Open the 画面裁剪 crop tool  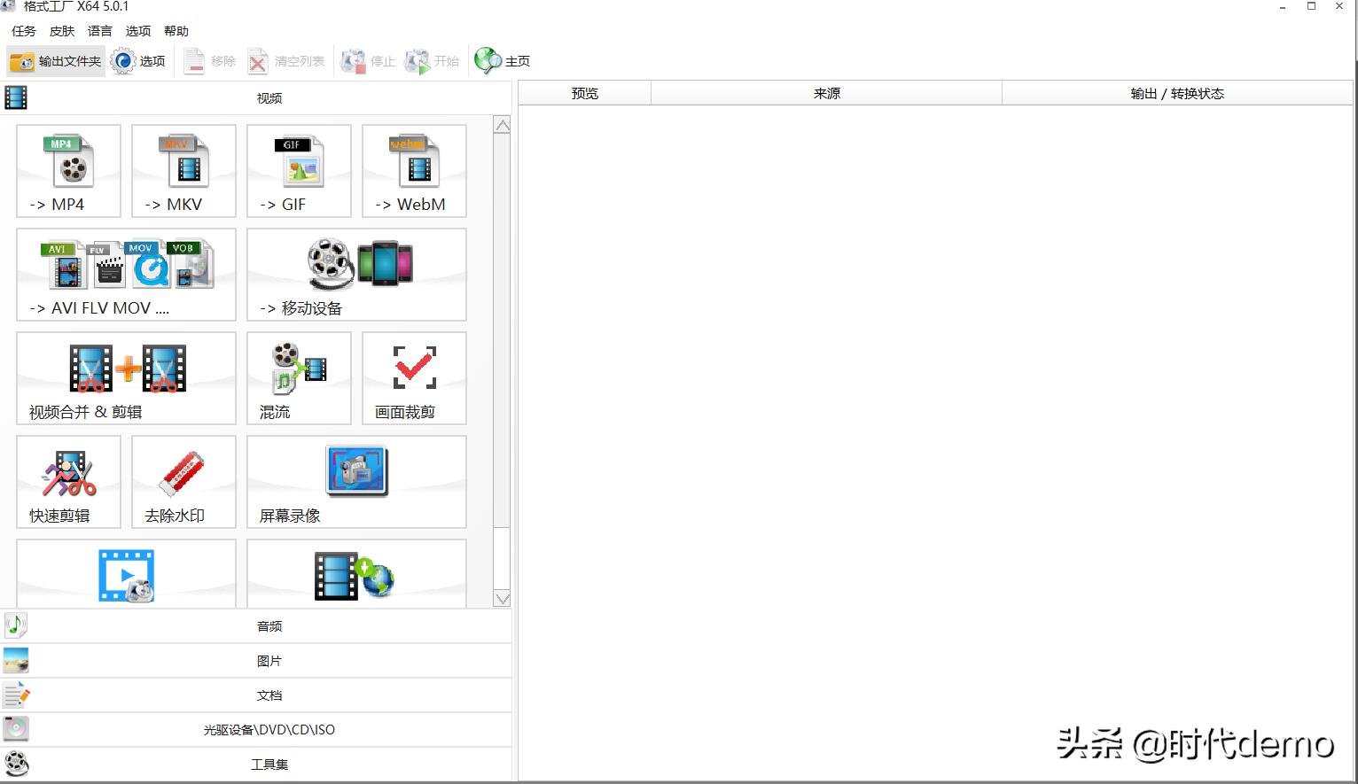[x=414, y=377]
